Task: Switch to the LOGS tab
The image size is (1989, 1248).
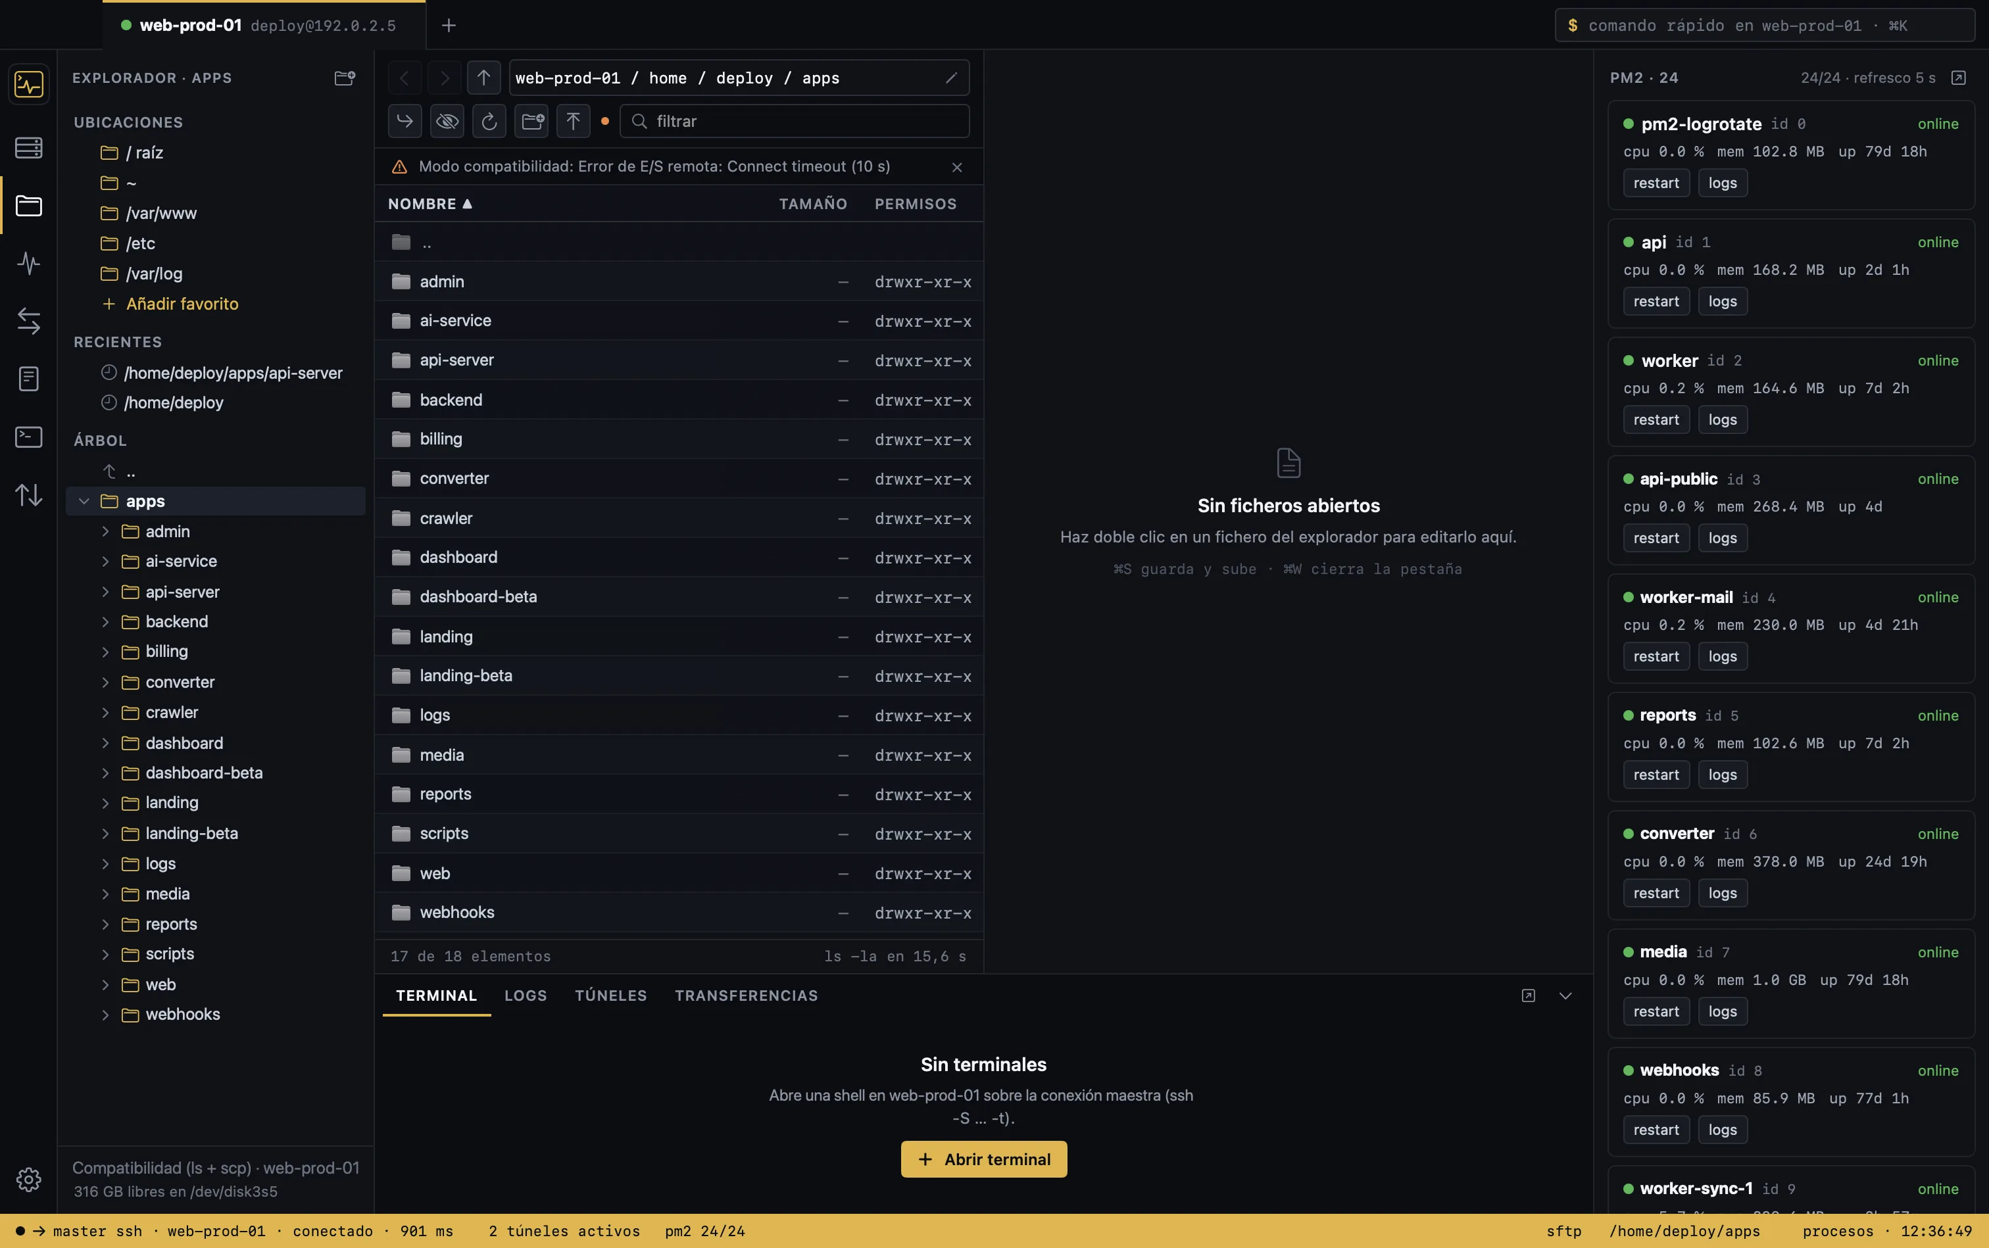Action: click(x=526, y=996)
